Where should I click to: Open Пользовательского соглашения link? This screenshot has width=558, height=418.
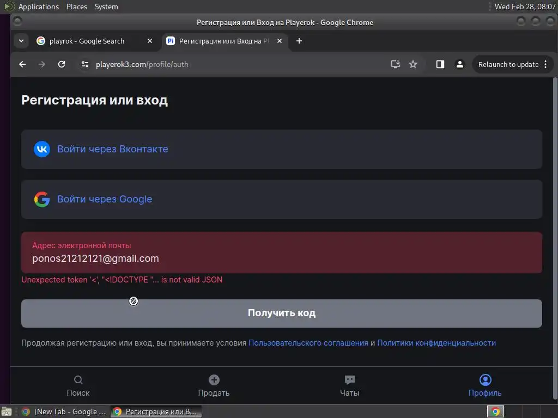[308, 343]
